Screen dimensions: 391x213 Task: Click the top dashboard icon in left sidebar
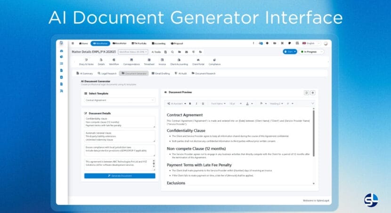coord(62,51)
